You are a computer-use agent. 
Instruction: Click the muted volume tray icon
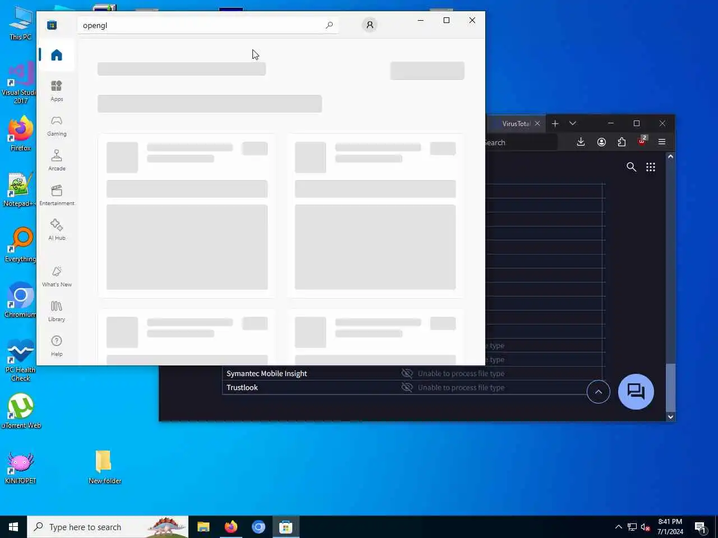point(645,527)
